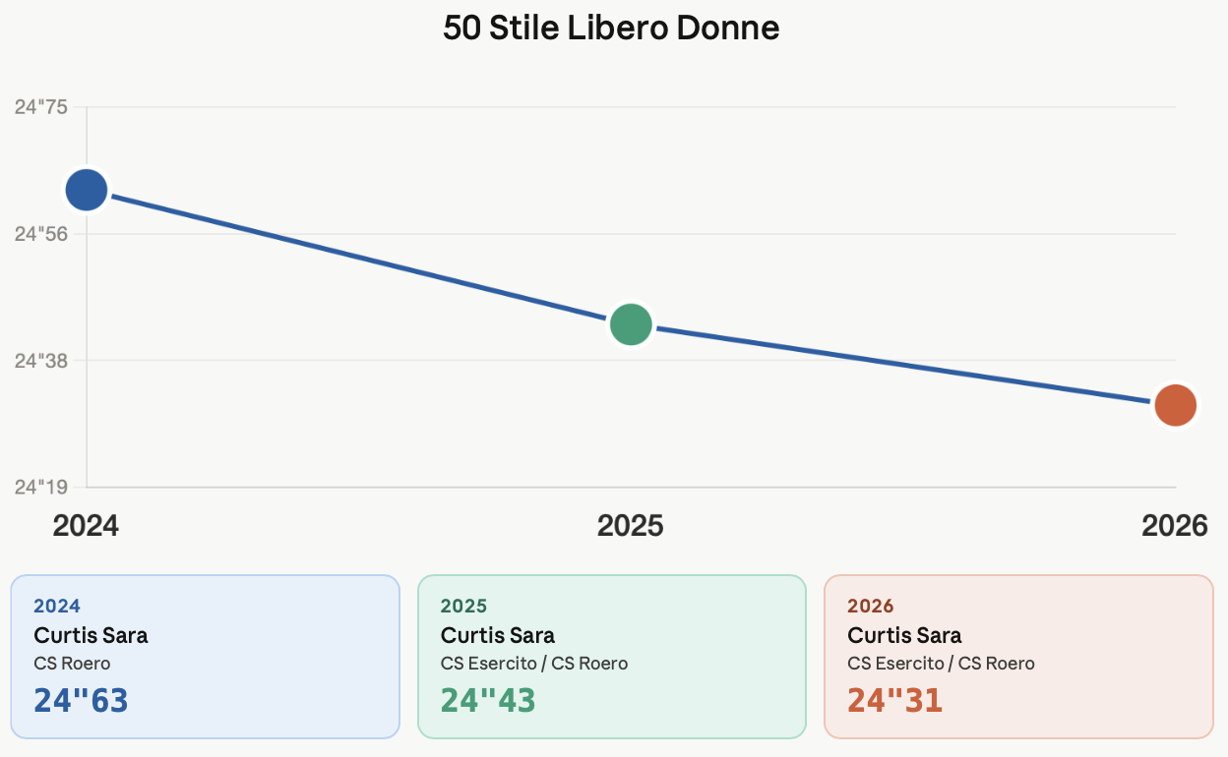Select the 2025 x-axis label
The image size is (1228, 757).
[x=631, y=526]
